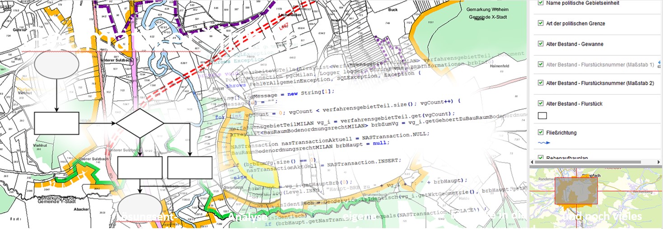Toggle Art der politischen Grenze checkbox
This screenshot has width=663, height=229.
(x=541, y=23)
